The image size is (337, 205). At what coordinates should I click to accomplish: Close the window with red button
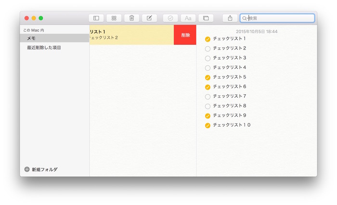point(26,18)
